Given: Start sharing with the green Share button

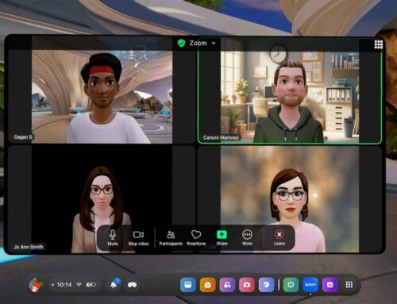Looking at the screenshot, I should coord(222,237).
